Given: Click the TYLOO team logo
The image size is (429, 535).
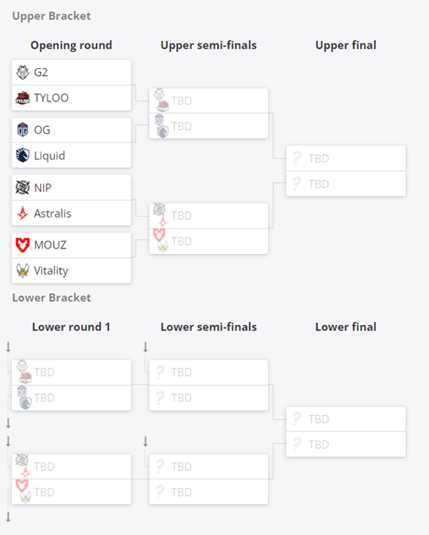Looking at the screenshot, I should (x=22, y=98).
